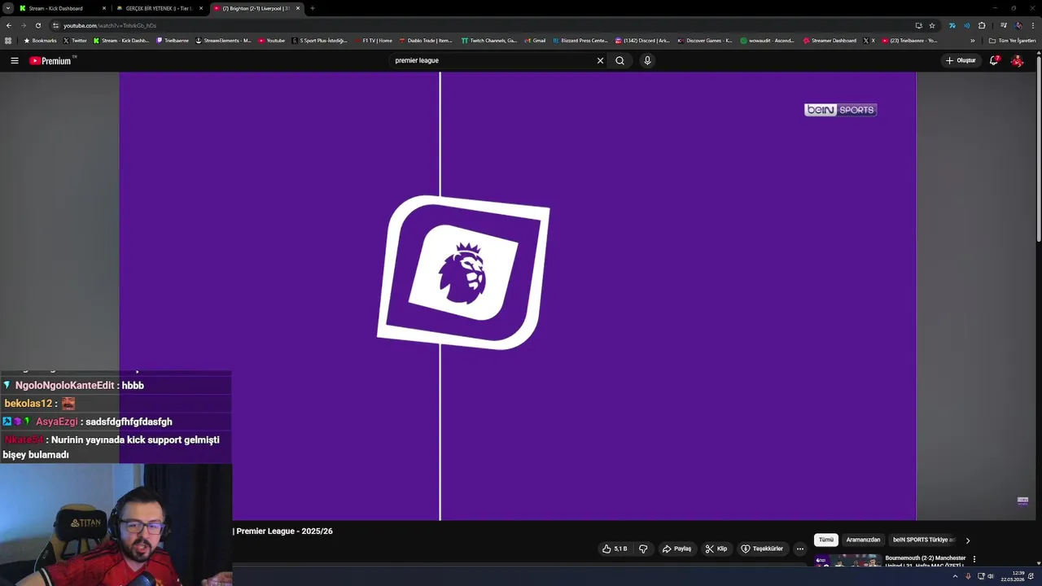Open more actions three-dot menu
This screenshot has height=586, width=1042.
800,549
